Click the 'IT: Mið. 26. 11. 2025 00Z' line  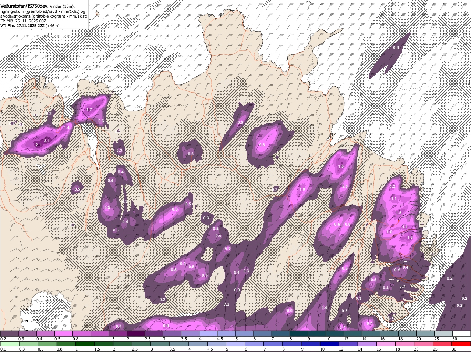[23, 21]
